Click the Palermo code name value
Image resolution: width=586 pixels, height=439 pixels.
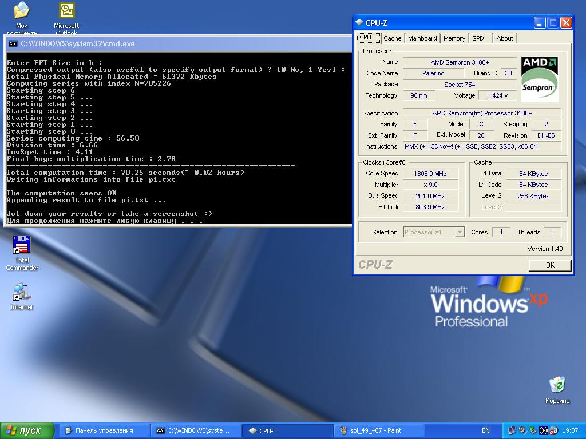433,73
